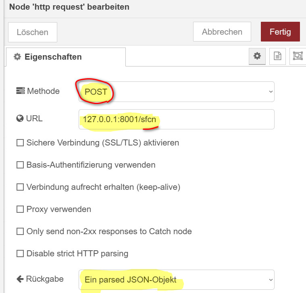Click the globe icon beside URL
This screenshot has width=306, height=293.
20,118
